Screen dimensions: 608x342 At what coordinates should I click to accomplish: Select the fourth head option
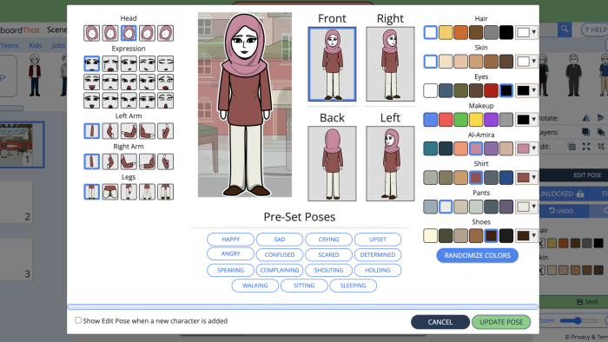tap(147, 33)
